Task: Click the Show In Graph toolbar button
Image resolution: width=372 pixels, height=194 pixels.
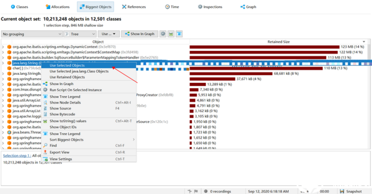Action: [x=139, y=34]
